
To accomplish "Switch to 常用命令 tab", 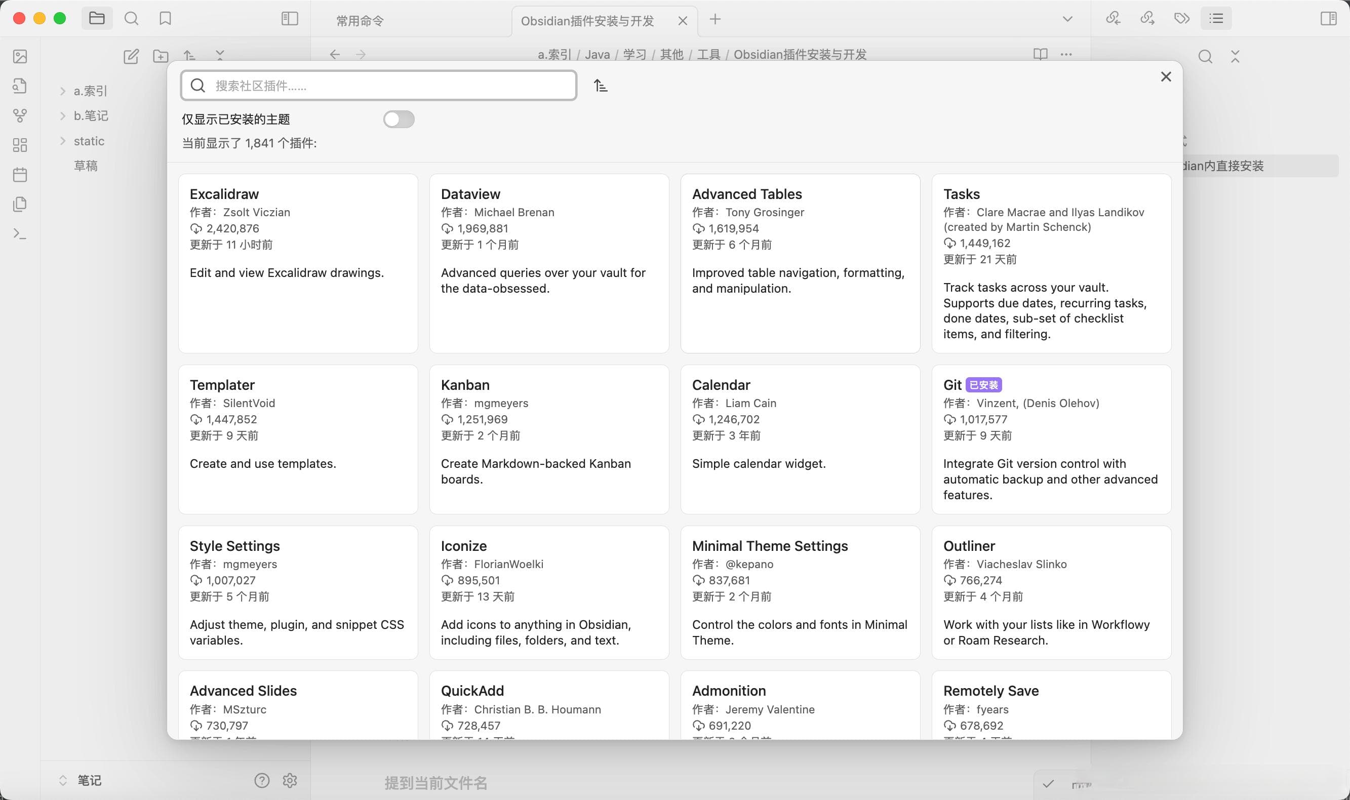I will pos(360,21).
